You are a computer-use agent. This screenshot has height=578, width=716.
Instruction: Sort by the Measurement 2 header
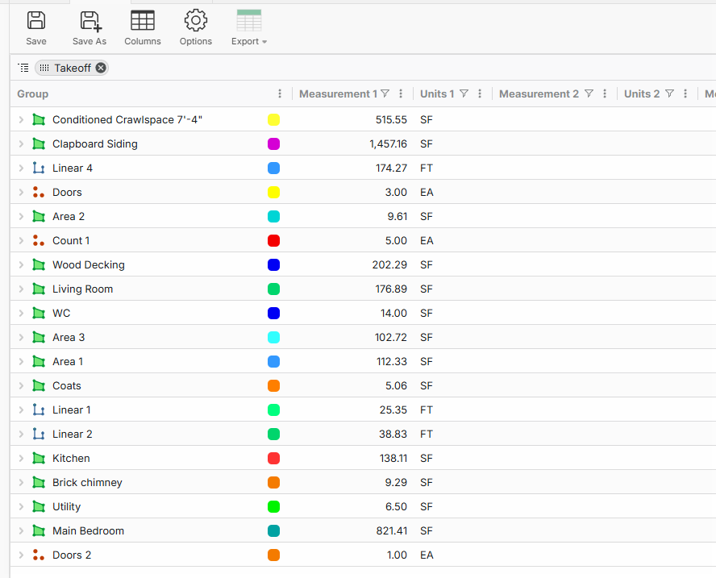pyautogui.click(x=539, y=94)
